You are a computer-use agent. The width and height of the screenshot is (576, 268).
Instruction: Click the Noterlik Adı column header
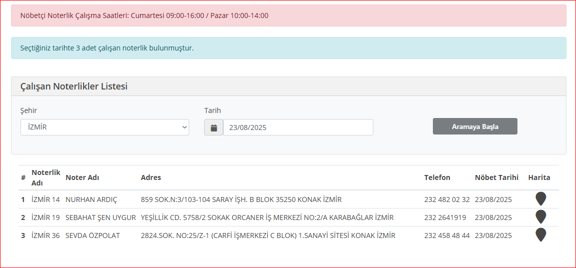click(46, 177)
